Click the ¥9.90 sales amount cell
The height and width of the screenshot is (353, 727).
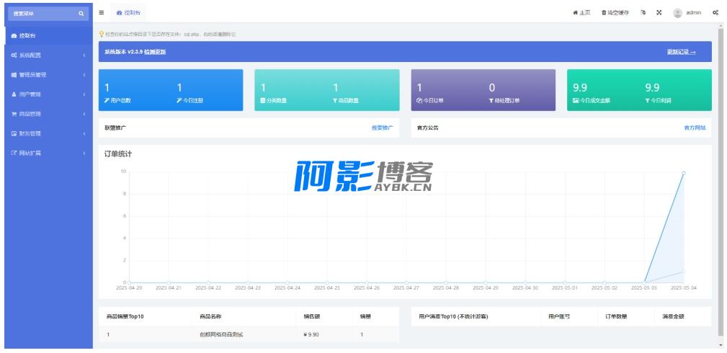click(x=311, y=334)
